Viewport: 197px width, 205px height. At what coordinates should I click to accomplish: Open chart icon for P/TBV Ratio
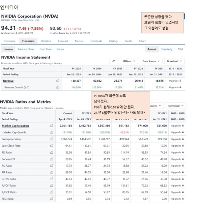(x=51, y=179)
